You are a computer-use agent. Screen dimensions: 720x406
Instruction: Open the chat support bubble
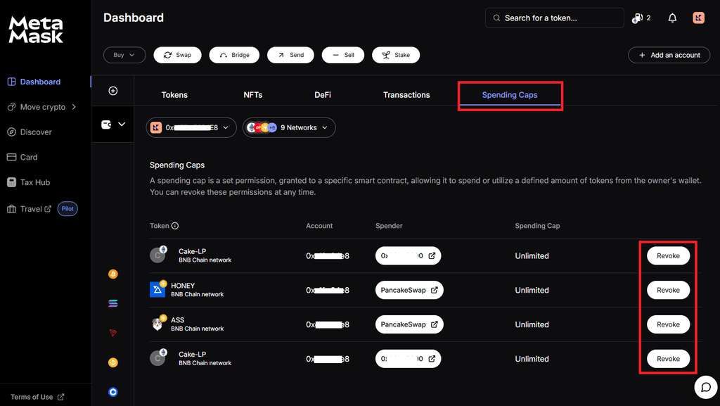coord(706,387)
